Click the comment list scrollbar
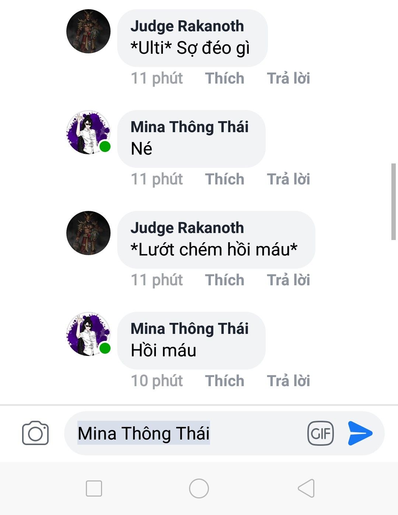The image size is (398, 515). [x=393, y=202]
